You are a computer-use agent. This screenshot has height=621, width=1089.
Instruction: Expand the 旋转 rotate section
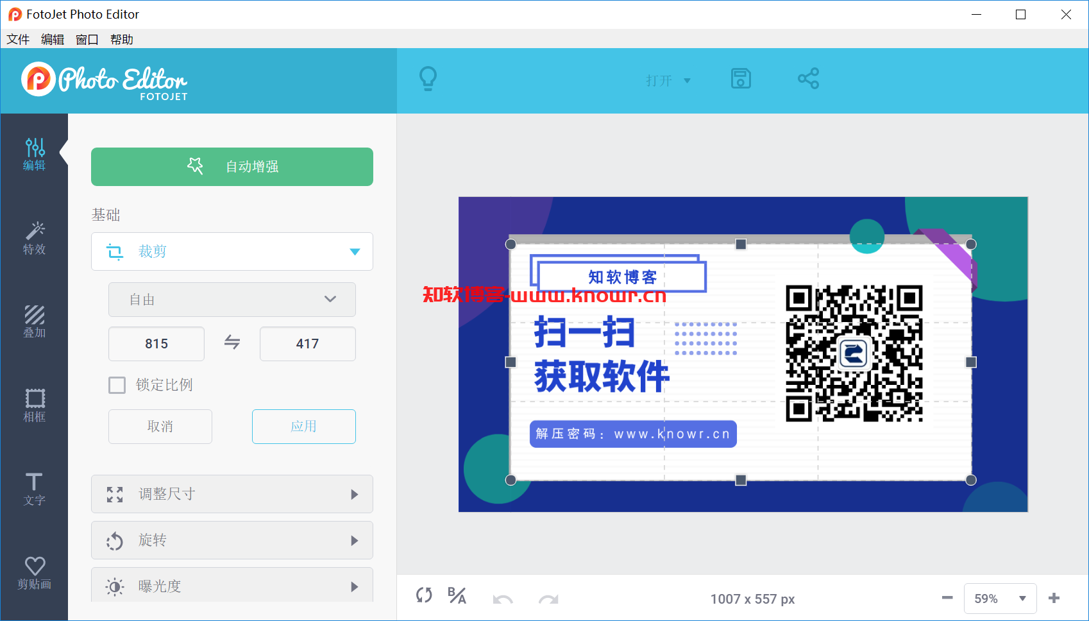pyautogui.click(x=232, y=540)
